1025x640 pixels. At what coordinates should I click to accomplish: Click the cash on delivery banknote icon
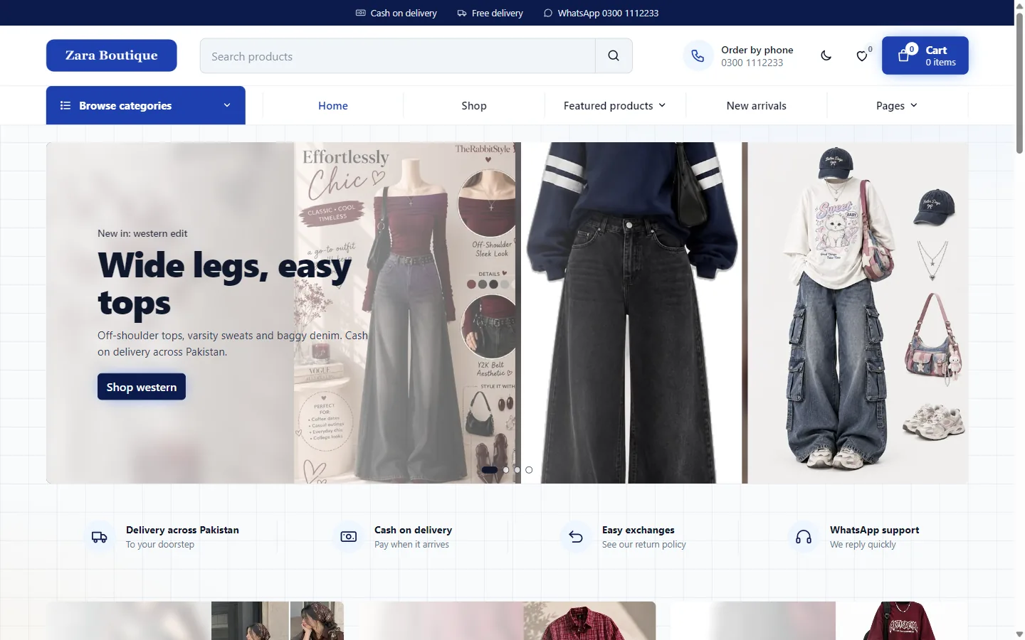pos(349,537)
